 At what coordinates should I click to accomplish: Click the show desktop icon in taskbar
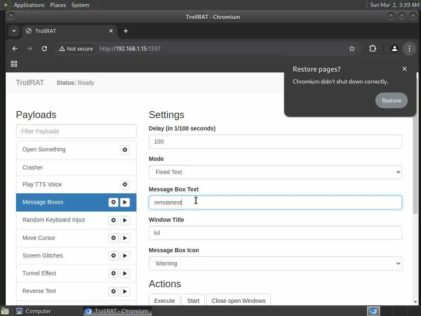5,311
